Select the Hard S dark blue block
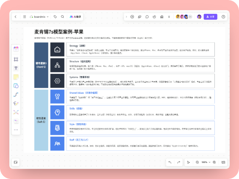The image size is (239, 179). [x=41, y=65]
